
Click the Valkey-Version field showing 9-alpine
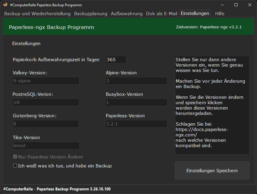coord(46,81)
